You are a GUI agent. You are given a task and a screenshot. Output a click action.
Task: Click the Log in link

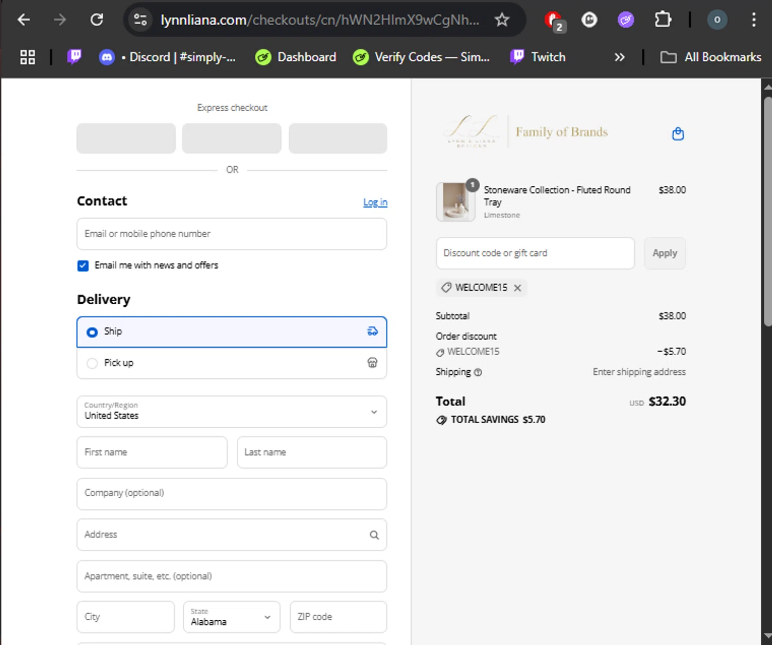click(375, 202)
